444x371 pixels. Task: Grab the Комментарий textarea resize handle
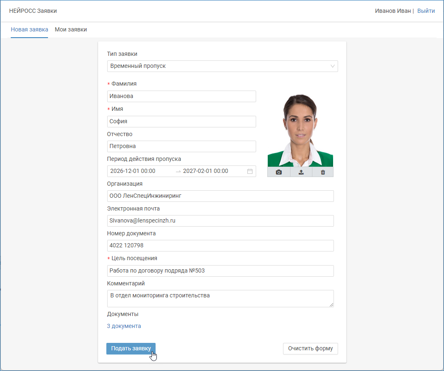[331, 305]
